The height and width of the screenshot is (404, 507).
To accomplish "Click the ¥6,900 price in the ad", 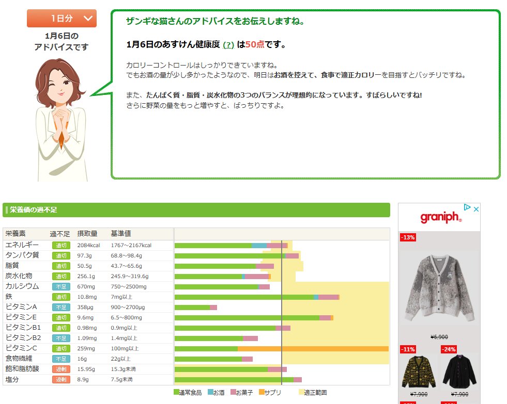I will click(x=439, y=337).
